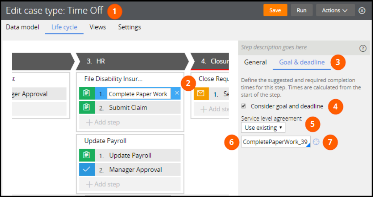Click the green clipboard icon for Submit Claim
The height and width of the screenshot is (197, 373).
tap(86, 108)
